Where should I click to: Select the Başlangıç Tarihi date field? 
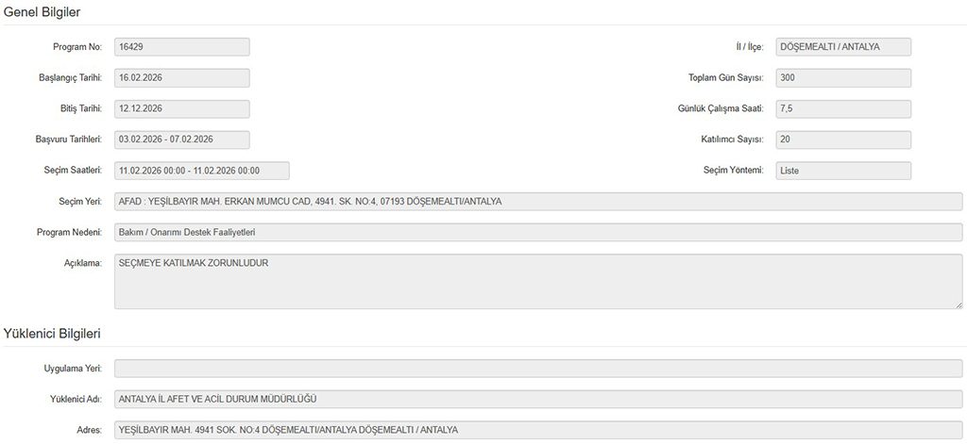click(181, 78)
